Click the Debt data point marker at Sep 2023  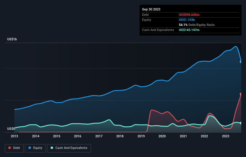[x=241, y=94]
